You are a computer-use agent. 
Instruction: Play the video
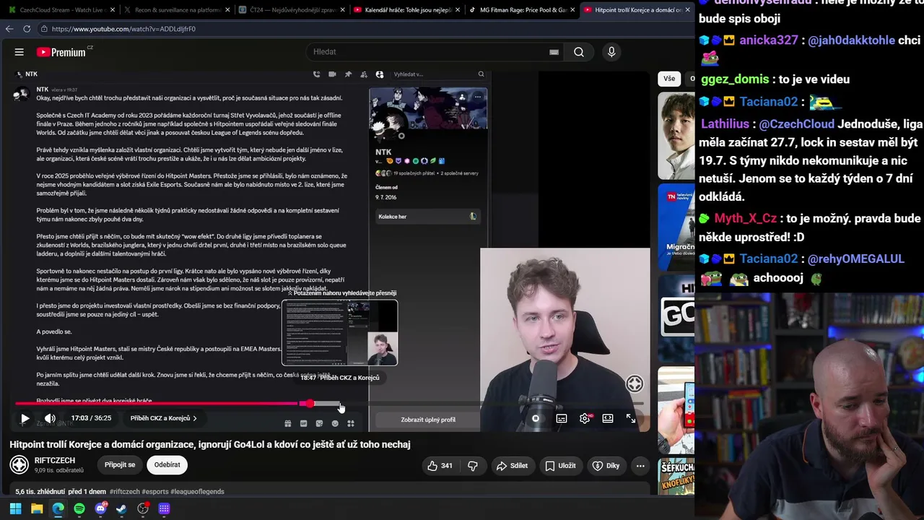[x=25, y=418]
